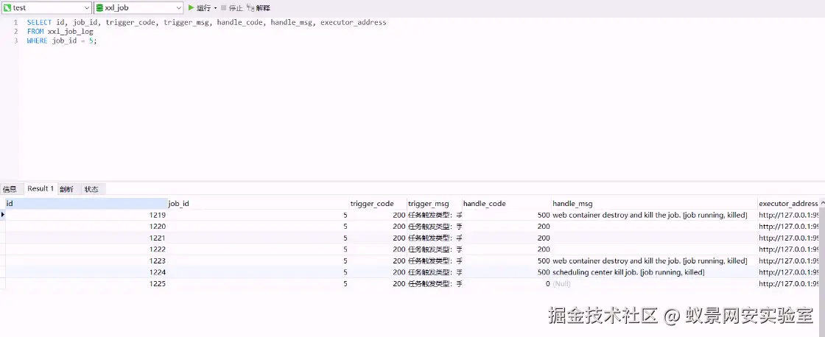Click line number 1 in gutter
The width and height of the screenshot is (825, 337).
point(15,23)
